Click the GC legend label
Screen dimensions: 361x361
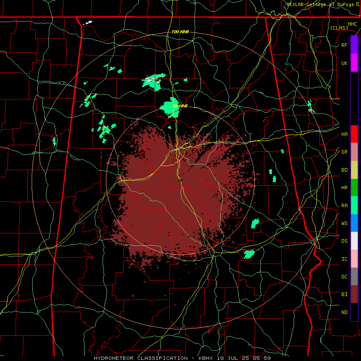[x=344, y=277]
